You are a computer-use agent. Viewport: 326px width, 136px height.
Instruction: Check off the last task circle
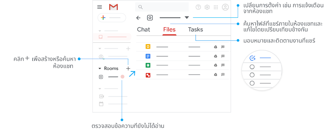click(252, 83)
